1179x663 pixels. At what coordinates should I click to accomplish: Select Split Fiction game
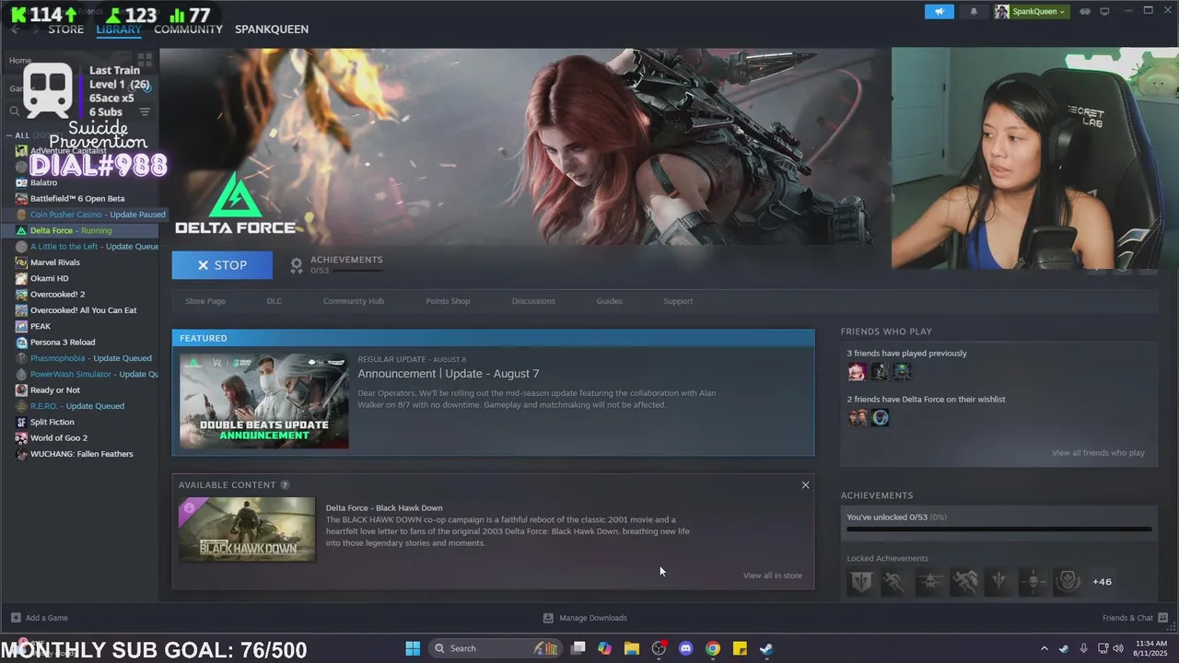[53, 422]
